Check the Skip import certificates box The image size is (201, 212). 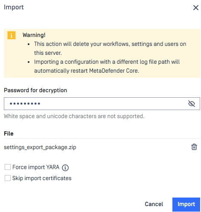(8, 178)
